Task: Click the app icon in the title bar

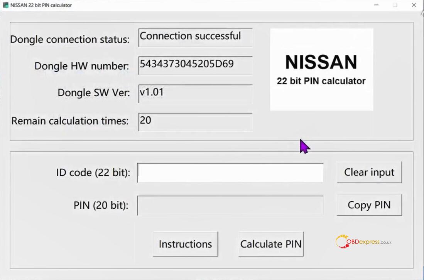Action: [x=5, y=5]
